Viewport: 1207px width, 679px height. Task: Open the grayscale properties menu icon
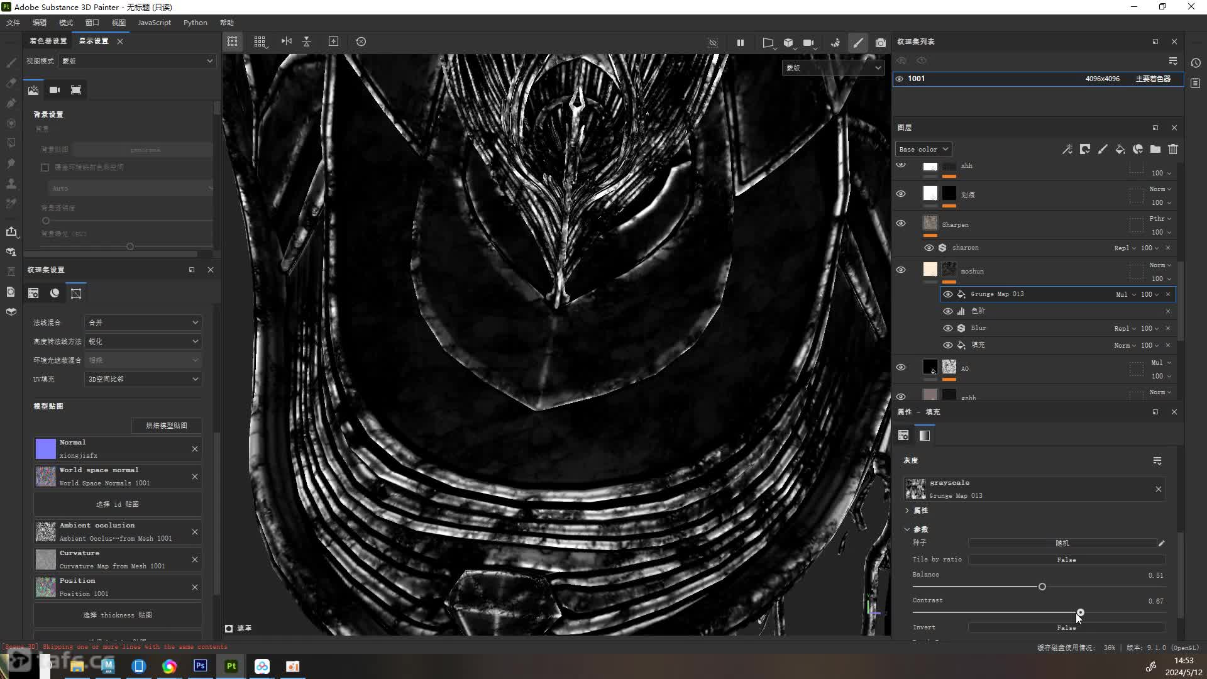[1157, 461]
